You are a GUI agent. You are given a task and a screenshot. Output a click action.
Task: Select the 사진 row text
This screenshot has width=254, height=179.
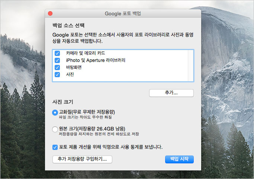pyautogui.click(x=70, y=74)
